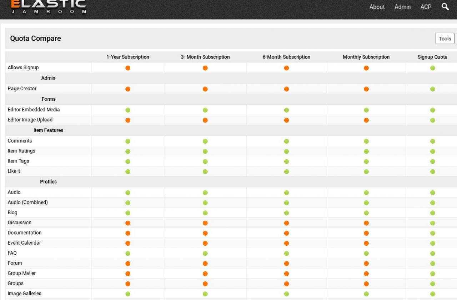457x300 pixels.
Task: Select the 1-Year Subscription column header
Action: pos(128,57)
